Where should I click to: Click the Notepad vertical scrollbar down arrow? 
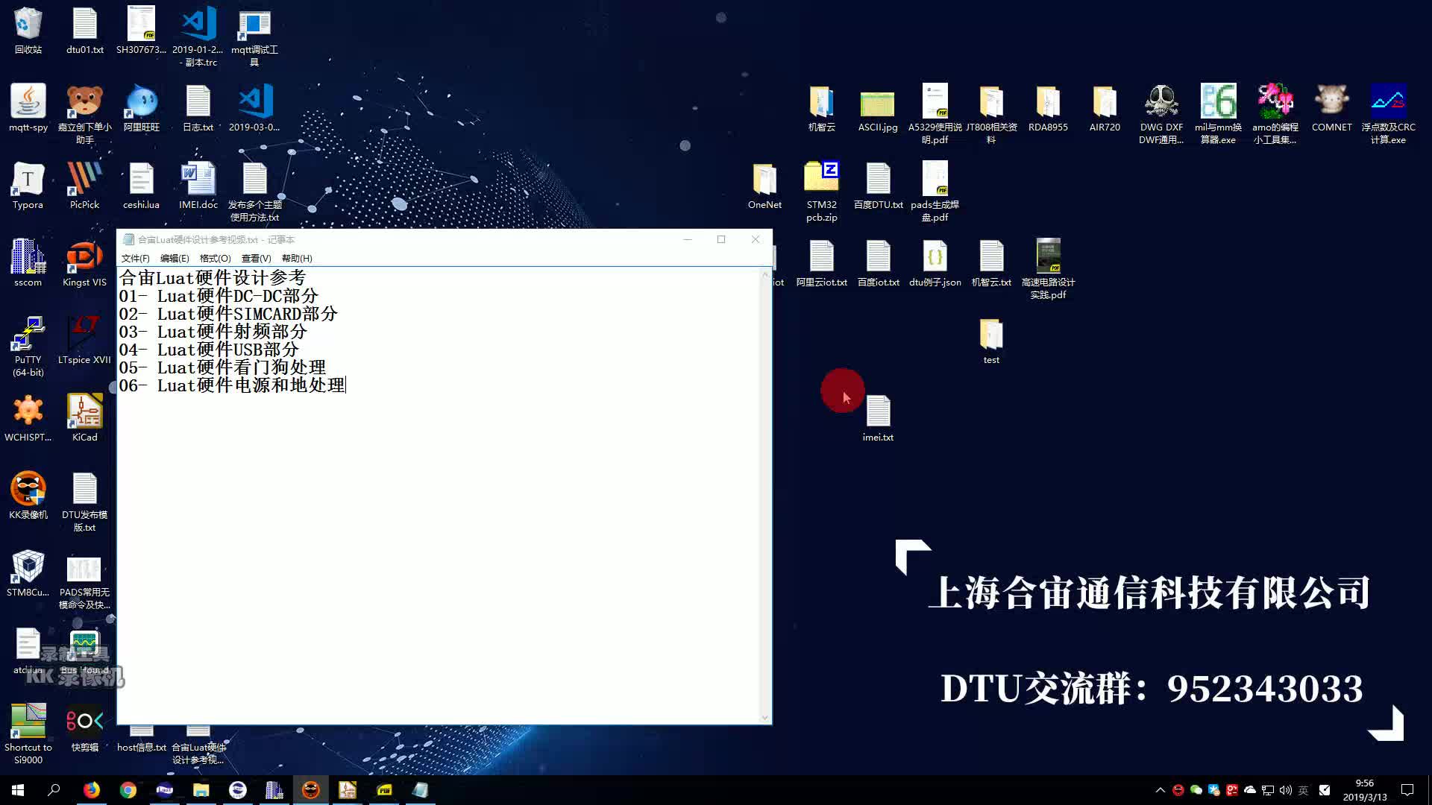[x=764, y=718]
